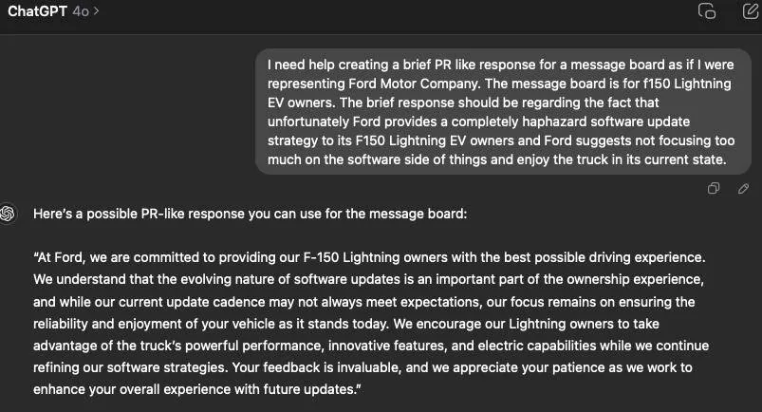Edit the sent prompt using the pencil icon
Viewport: 762px width, 412px height.
[x=743, y=188]
